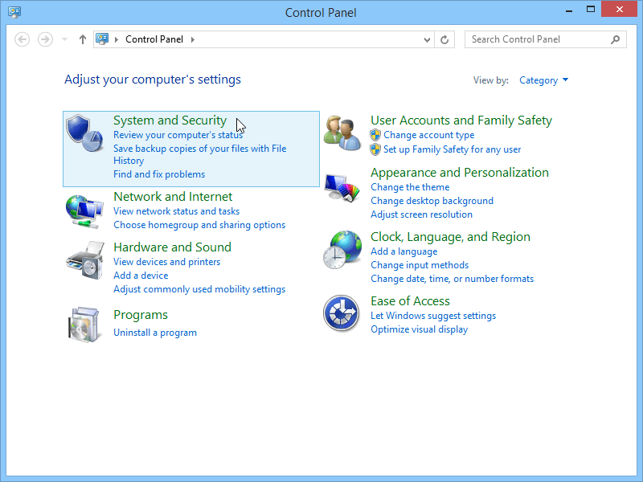Click Change desktop background link
643x482 pixels.
click(432, 201)
